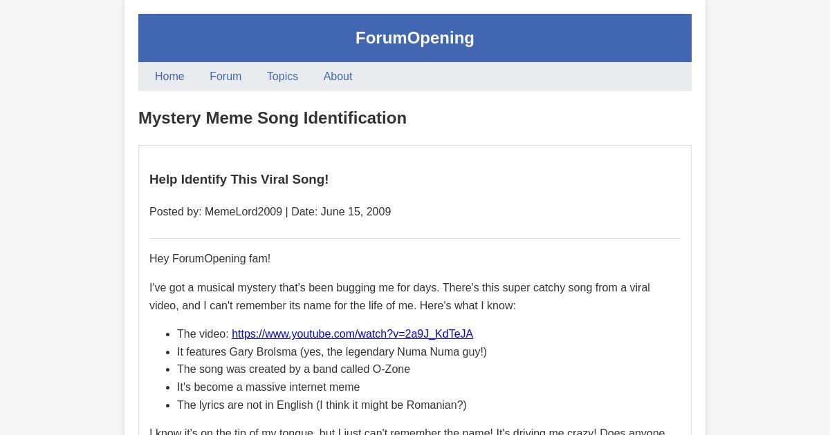Open the YouTube link in the post
The height and width of the screenshot is (435, 830).
352,333
